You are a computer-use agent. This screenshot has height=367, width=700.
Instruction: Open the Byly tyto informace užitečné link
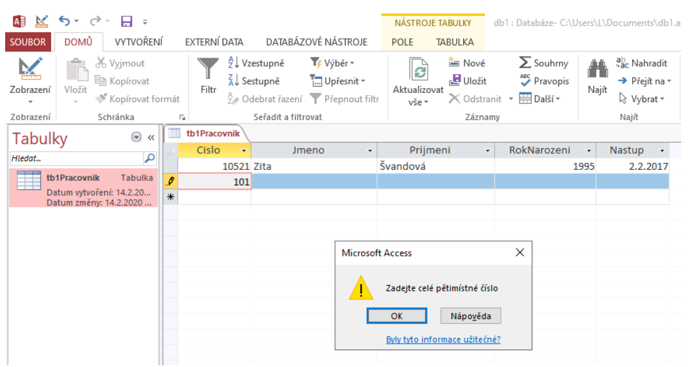click(443, 339)
